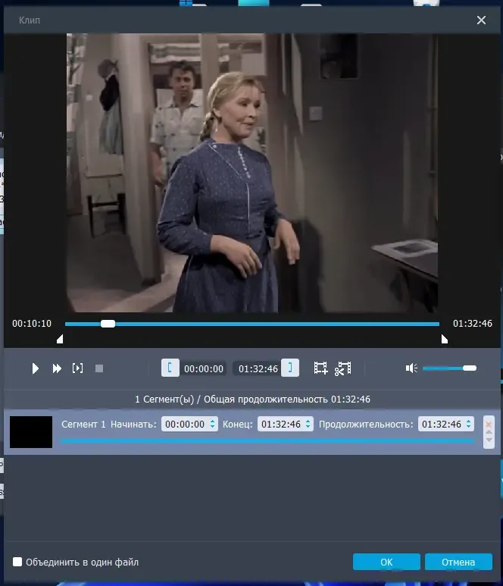Screen dimensions: 503x586
Task: Confirm with the ОК button
Action: [x=386, y=562]
